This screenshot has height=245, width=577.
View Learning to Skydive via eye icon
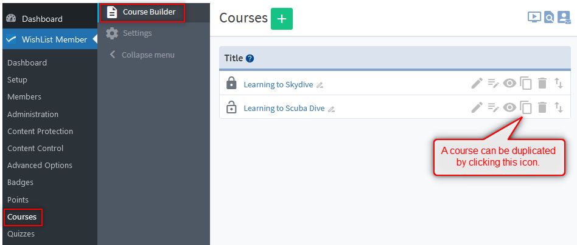pyautogui.click(x=509, y=84)
